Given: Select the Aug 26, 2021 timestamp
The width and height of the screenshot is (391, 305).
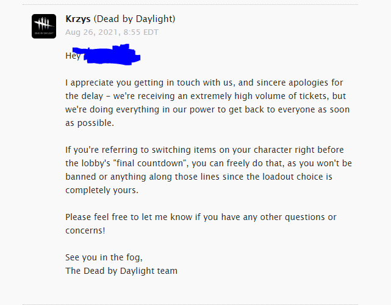Looking at the screenshot, I should click(112, 32).
